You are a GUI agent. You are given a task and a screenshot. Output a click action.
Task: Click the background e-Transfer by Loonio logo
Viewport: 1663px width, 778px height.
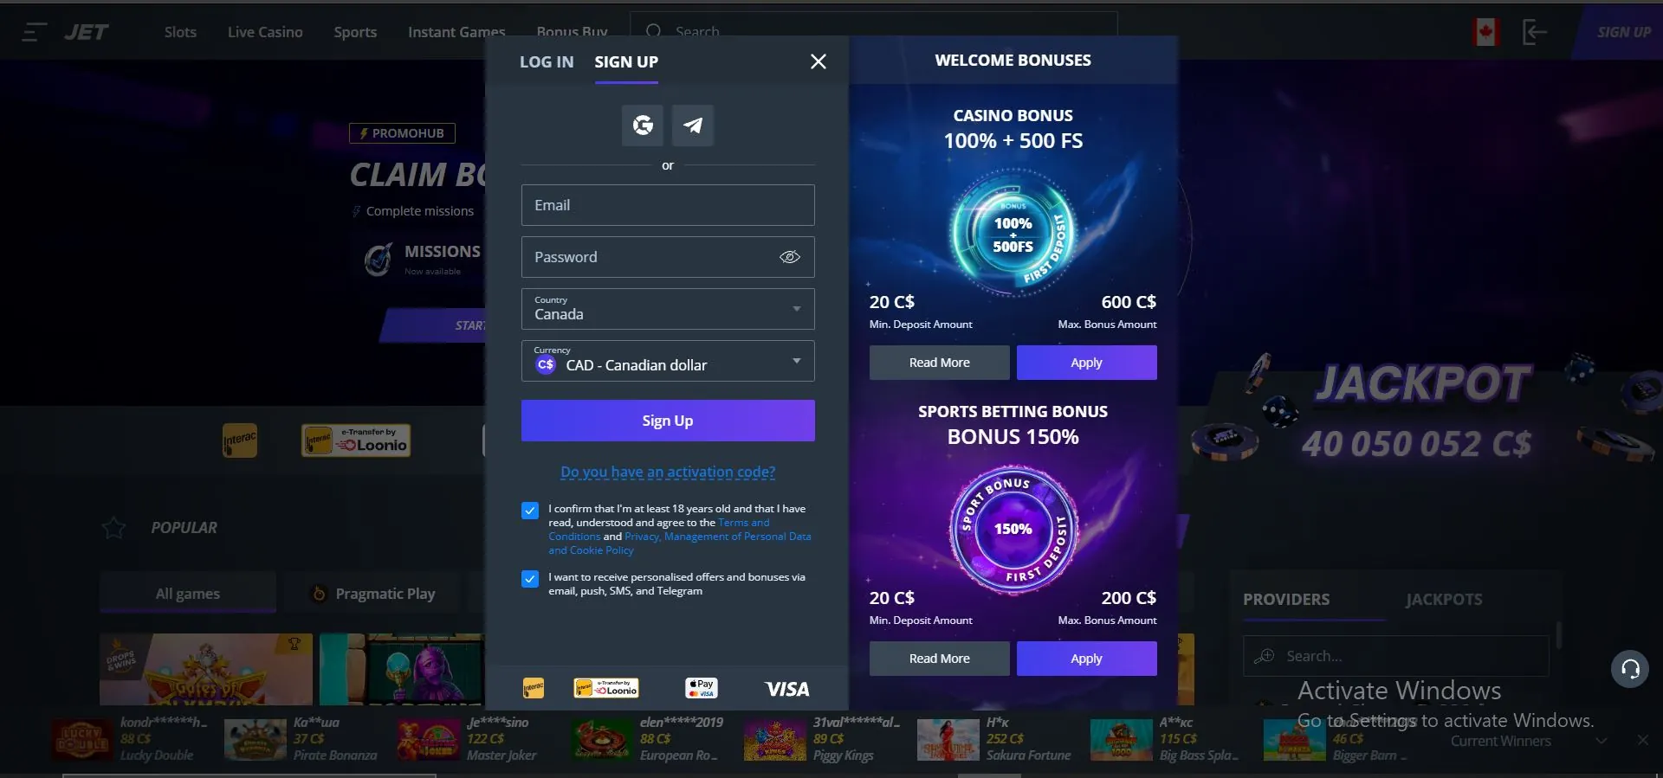[356, 440]
